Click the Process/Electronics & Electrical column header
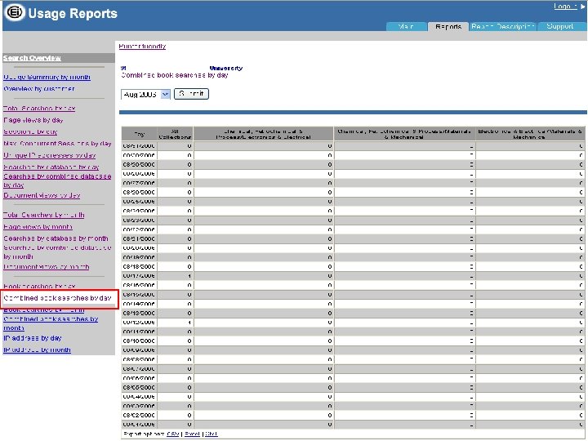The width and height of the screenshot is (588, 441). [x=264, y=134]
